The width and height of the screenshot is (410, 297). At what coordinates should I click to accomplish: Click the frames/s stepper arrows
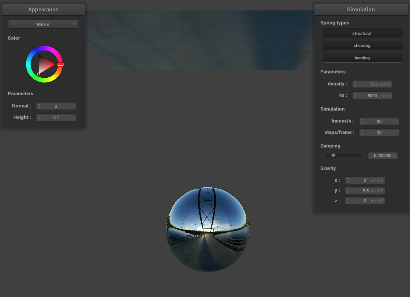click(362, 121)
